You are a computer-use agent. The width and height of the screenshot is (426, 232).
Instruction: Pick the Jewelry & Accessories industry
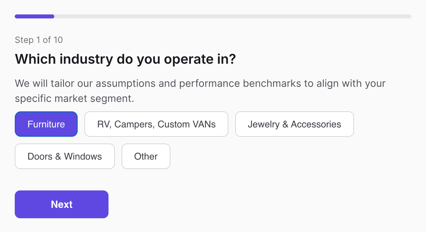click(294, 124)
